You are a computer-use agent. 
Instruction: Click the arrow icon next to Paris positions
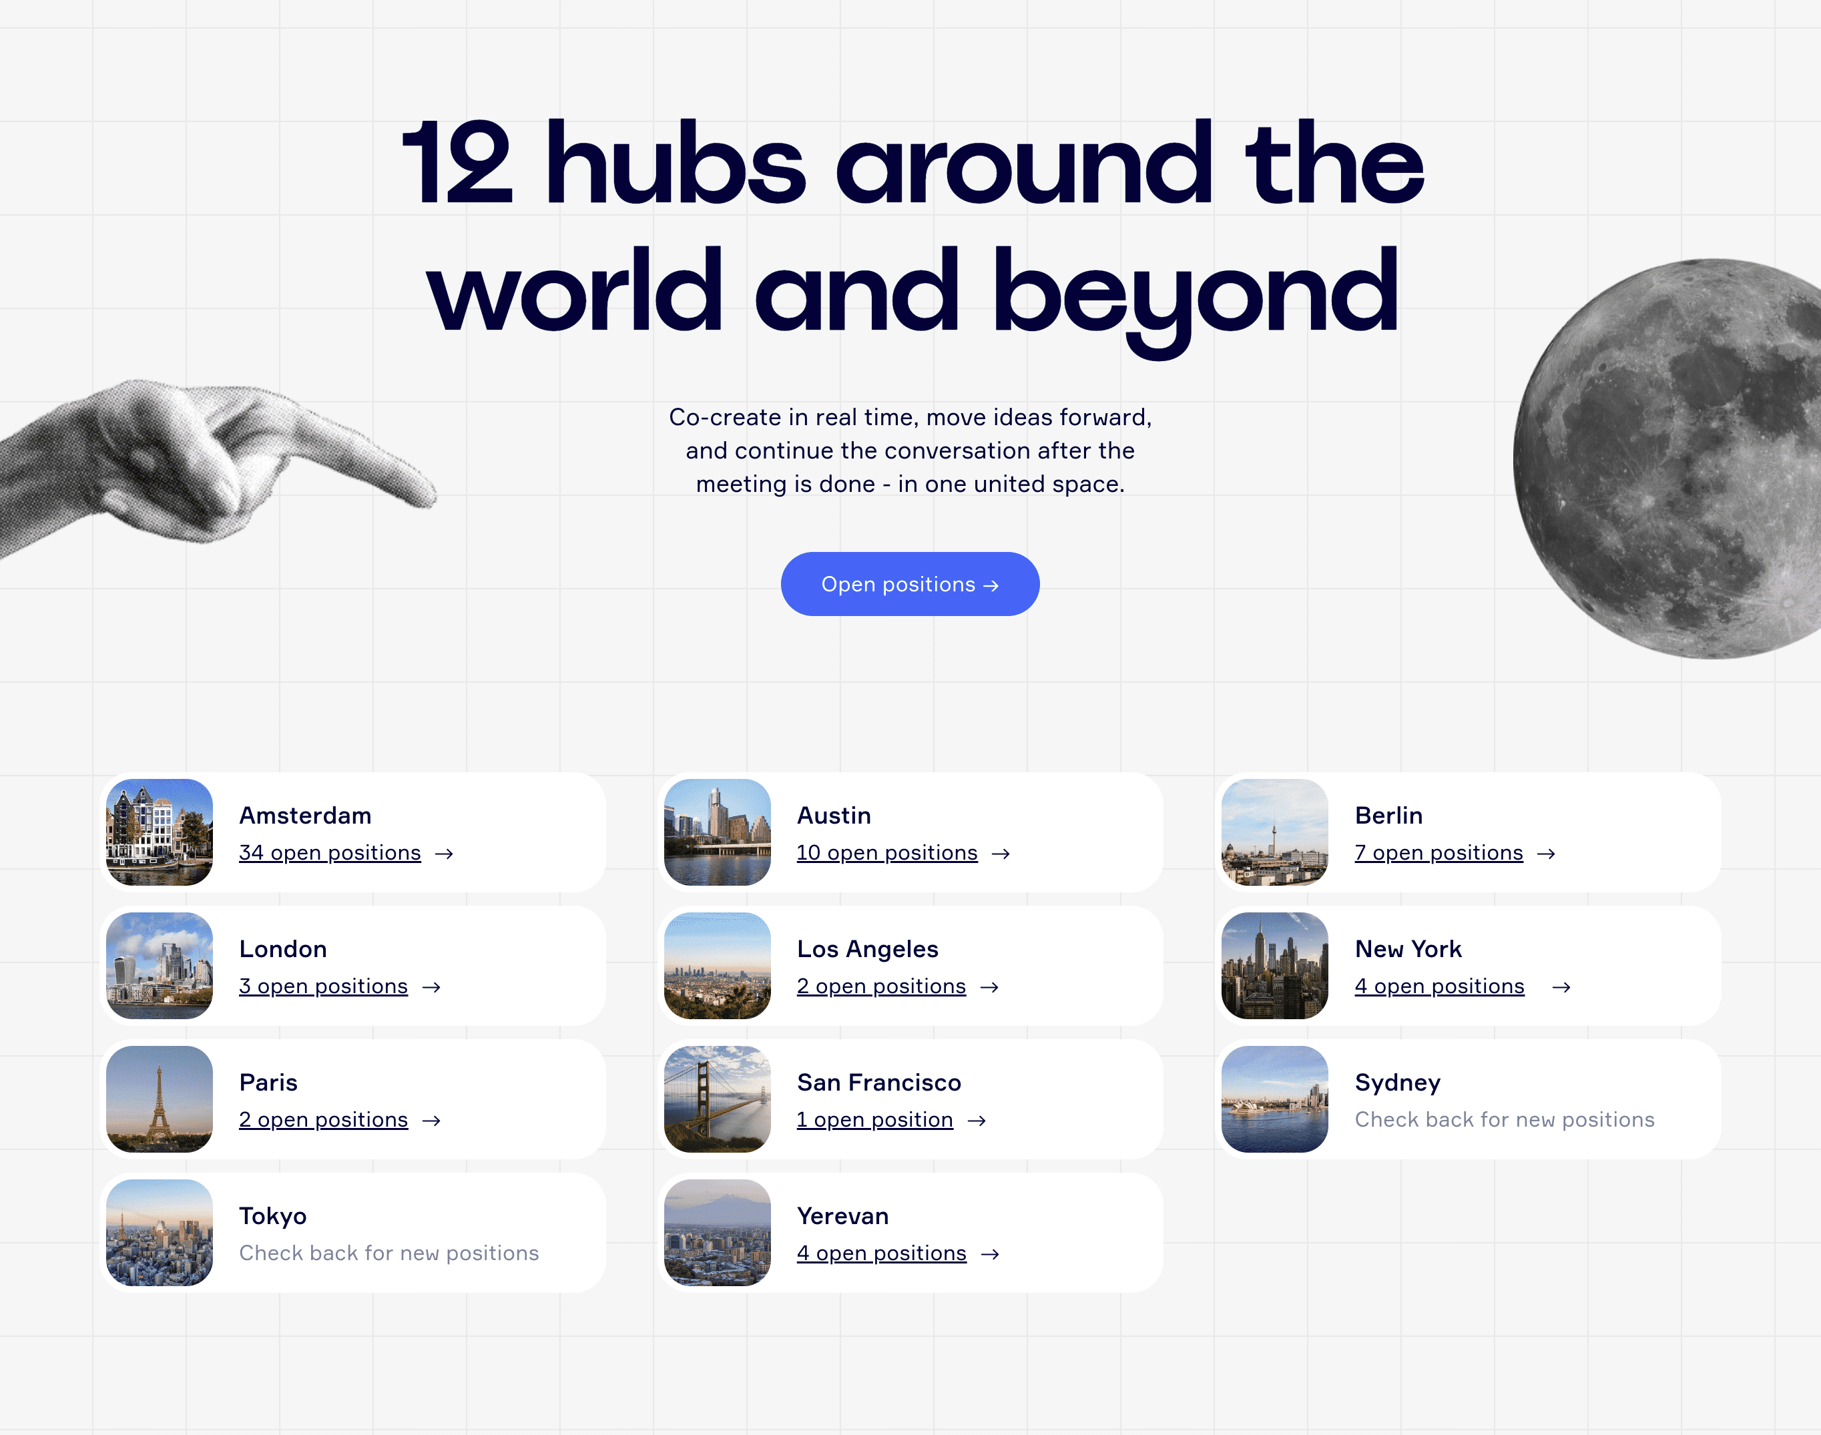pos(431,1121)
